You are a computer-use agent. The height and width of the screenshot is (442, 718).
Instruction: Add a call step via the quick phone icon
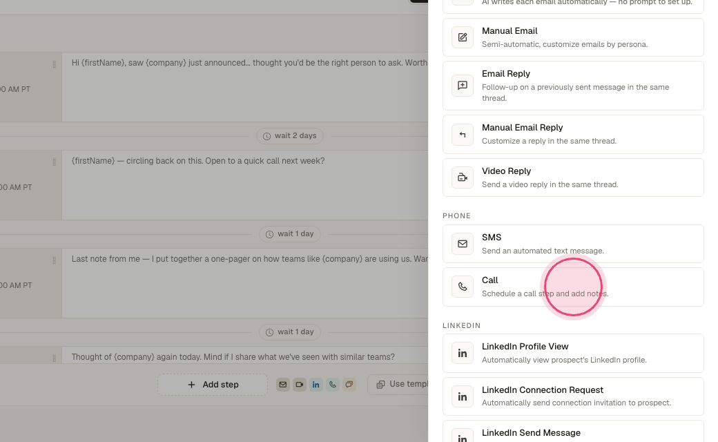coord(333,385)
